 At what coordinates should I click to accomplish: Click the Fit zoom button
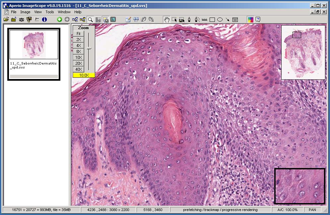tap(79, 33)
